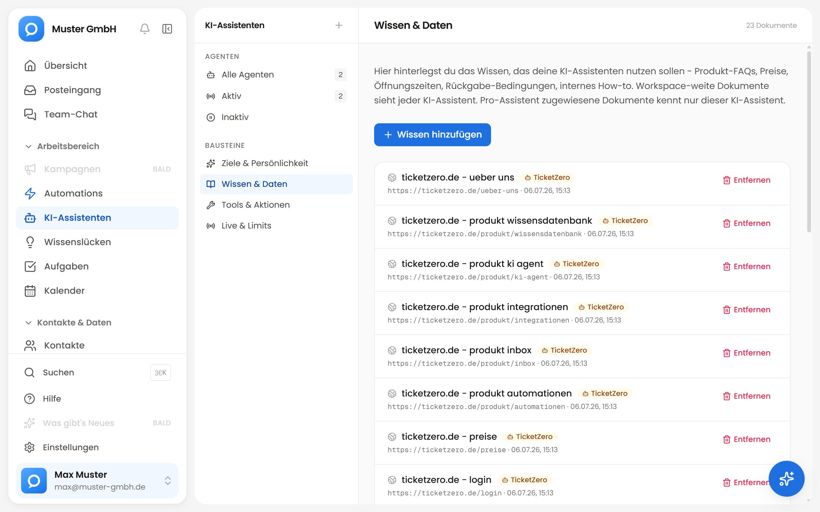Click the globe icon of ueber uns document

[392, 177]
